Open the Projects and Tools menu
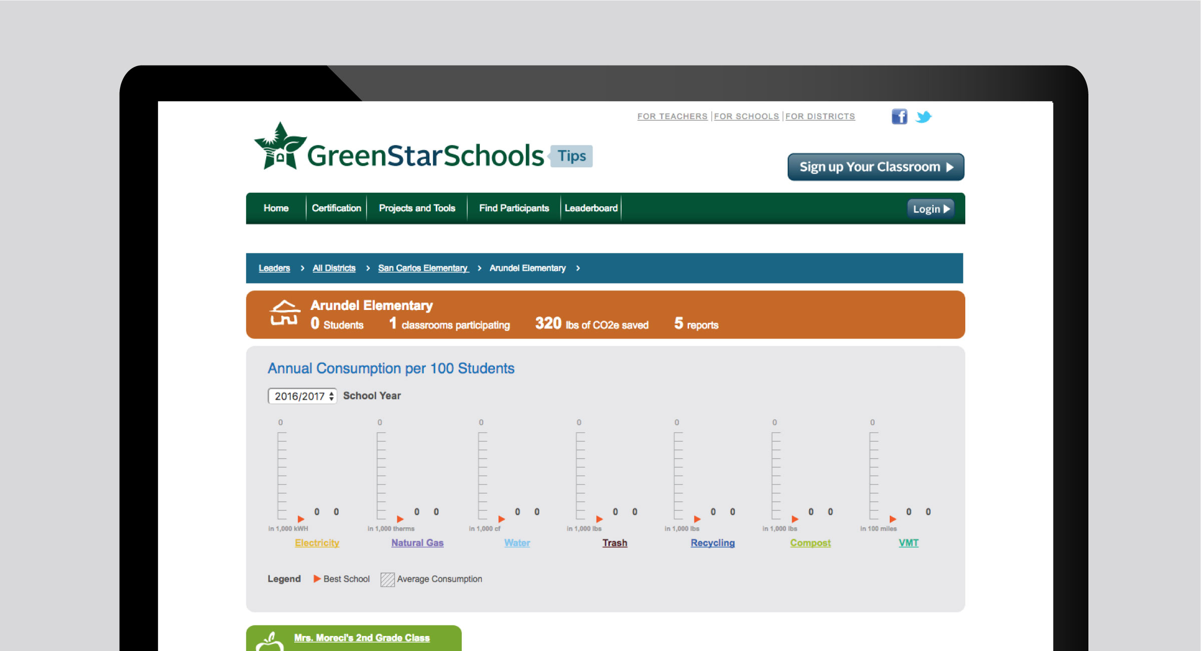The image size is (1201, 651). pos(417,208)
